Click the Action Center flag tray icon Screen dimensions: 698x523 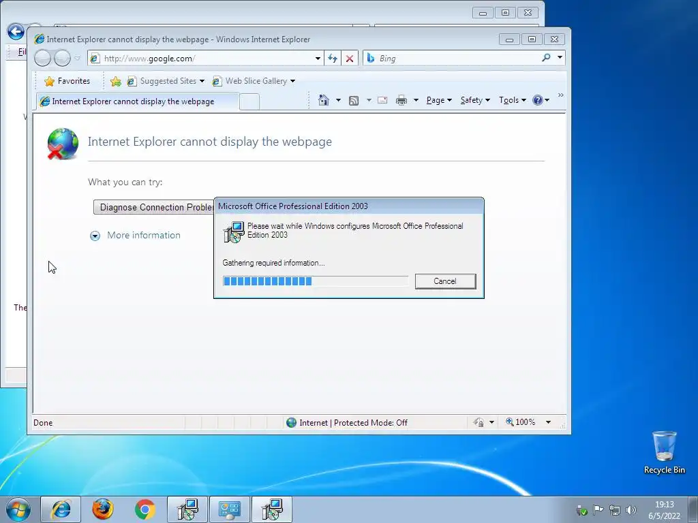598,510
